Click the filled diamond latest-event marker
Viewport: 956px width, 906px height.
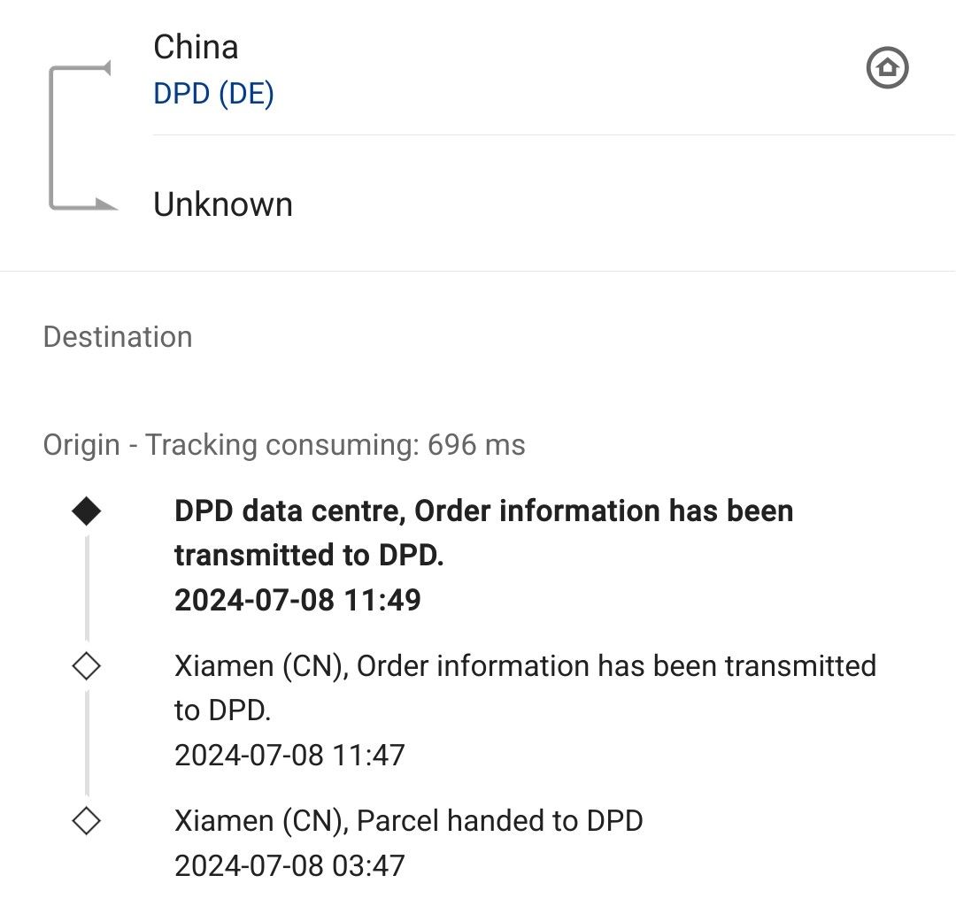click(87, 511)
